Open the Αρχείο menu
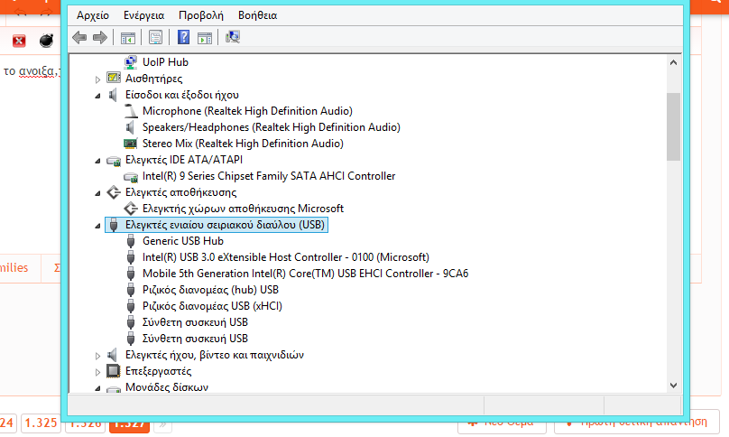Image resolution: width=729 pixels, height=437 pixels. point(93,15)
